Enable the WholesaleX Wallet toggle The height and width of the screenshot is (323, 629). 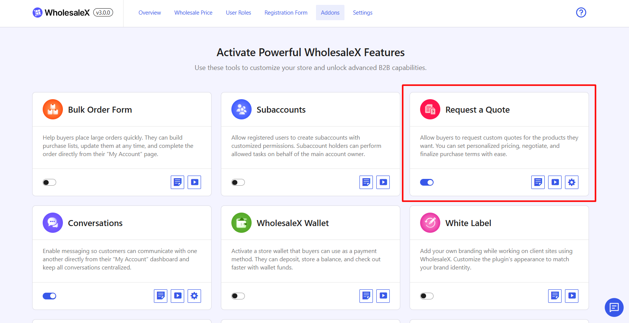238,296
